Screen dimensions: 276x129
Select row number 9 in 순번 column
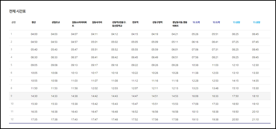click(x=11, y=96)
